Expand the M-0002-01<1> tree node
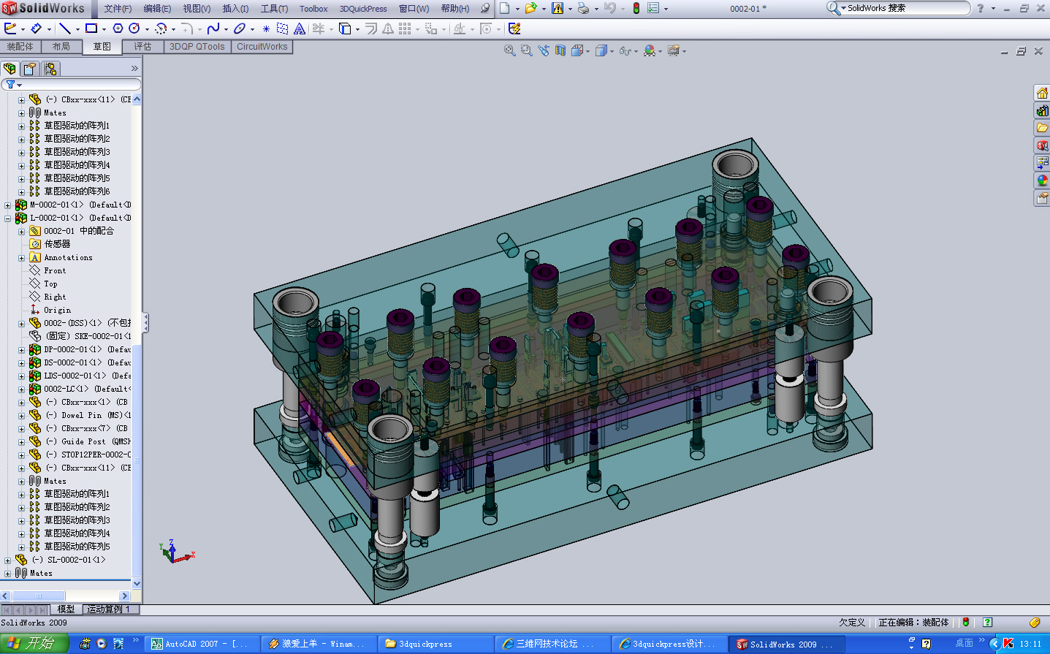 point(8,205)
